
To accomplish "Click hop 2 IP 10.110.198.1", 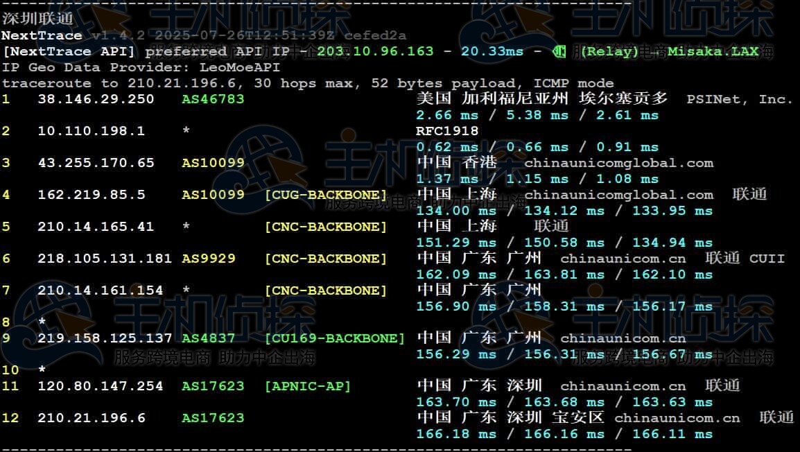I will [x=91, y=131].
